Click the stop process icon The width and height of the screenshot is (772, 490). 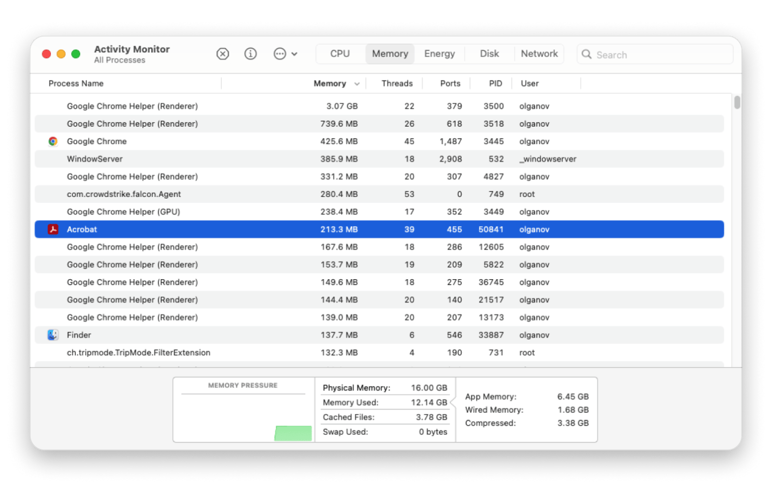pyautogui.click(x=223, y=54)
